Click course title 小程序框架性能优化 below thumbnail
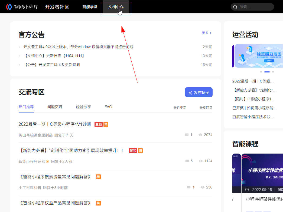Screen dimensions: 283x212 tap(264, 199)
